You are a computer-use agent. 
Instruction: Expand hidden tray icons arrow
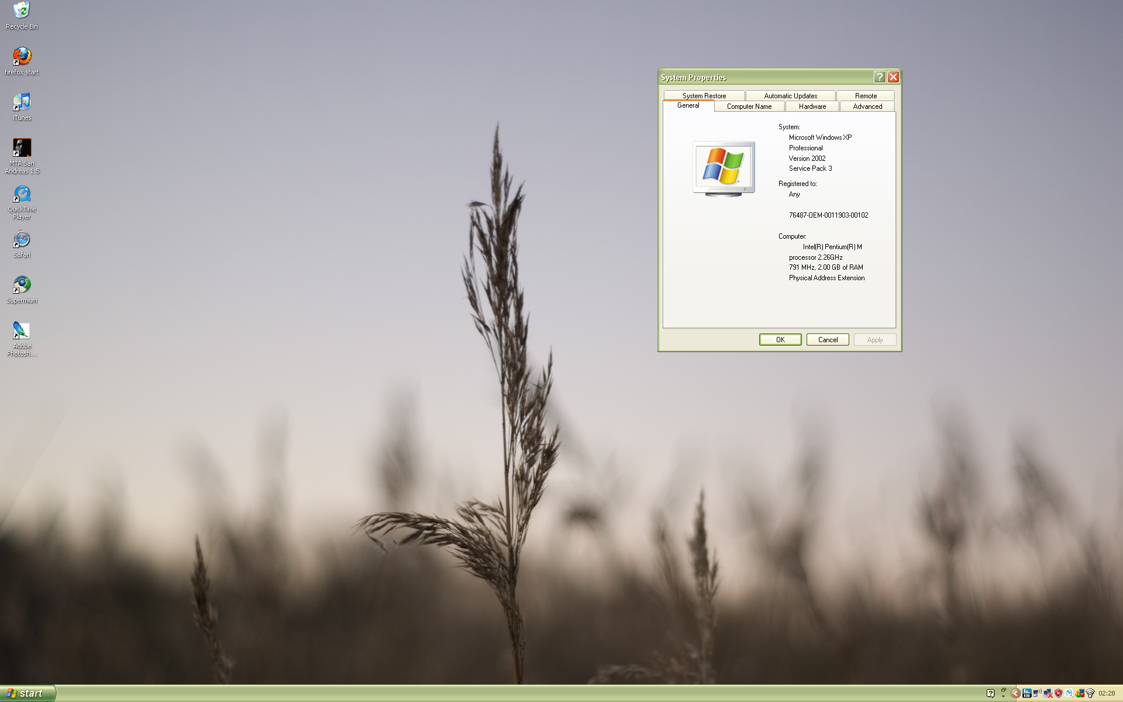[x=1016, y=693]
